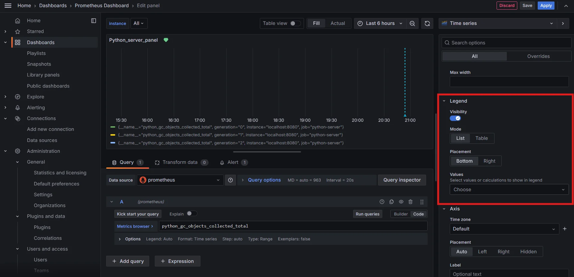This screenshot has width=574, height=277.
Task: Refresh the dashboard panel
Action: coord(427,23)
